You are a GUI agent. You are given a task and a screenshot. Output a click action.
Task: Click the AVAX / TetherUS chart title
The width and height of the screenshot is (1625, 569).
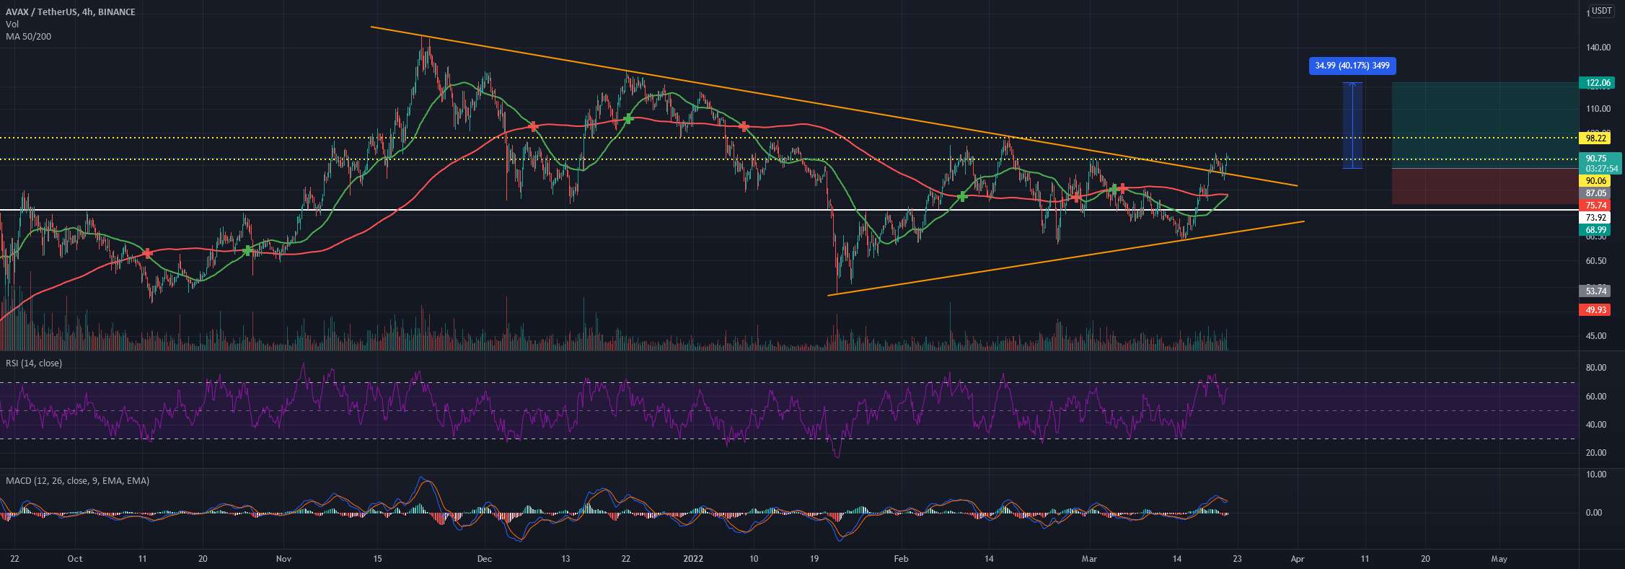pos(71,12)
